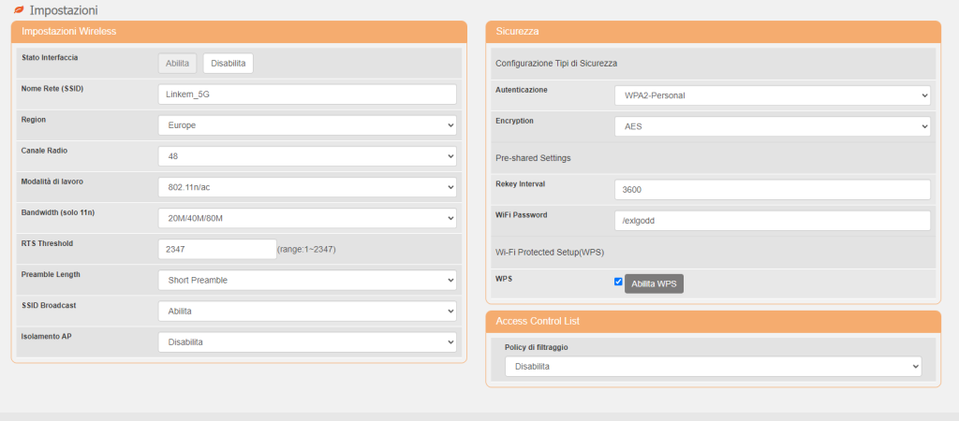Expand the Autenticazione dropdown
Image resolution: width=959 pixels, height=421 pixels.
(x=772, y=95)
